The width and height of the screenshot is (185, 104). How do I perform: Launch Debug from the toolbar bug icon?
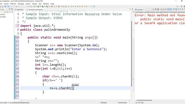[34, 6]
